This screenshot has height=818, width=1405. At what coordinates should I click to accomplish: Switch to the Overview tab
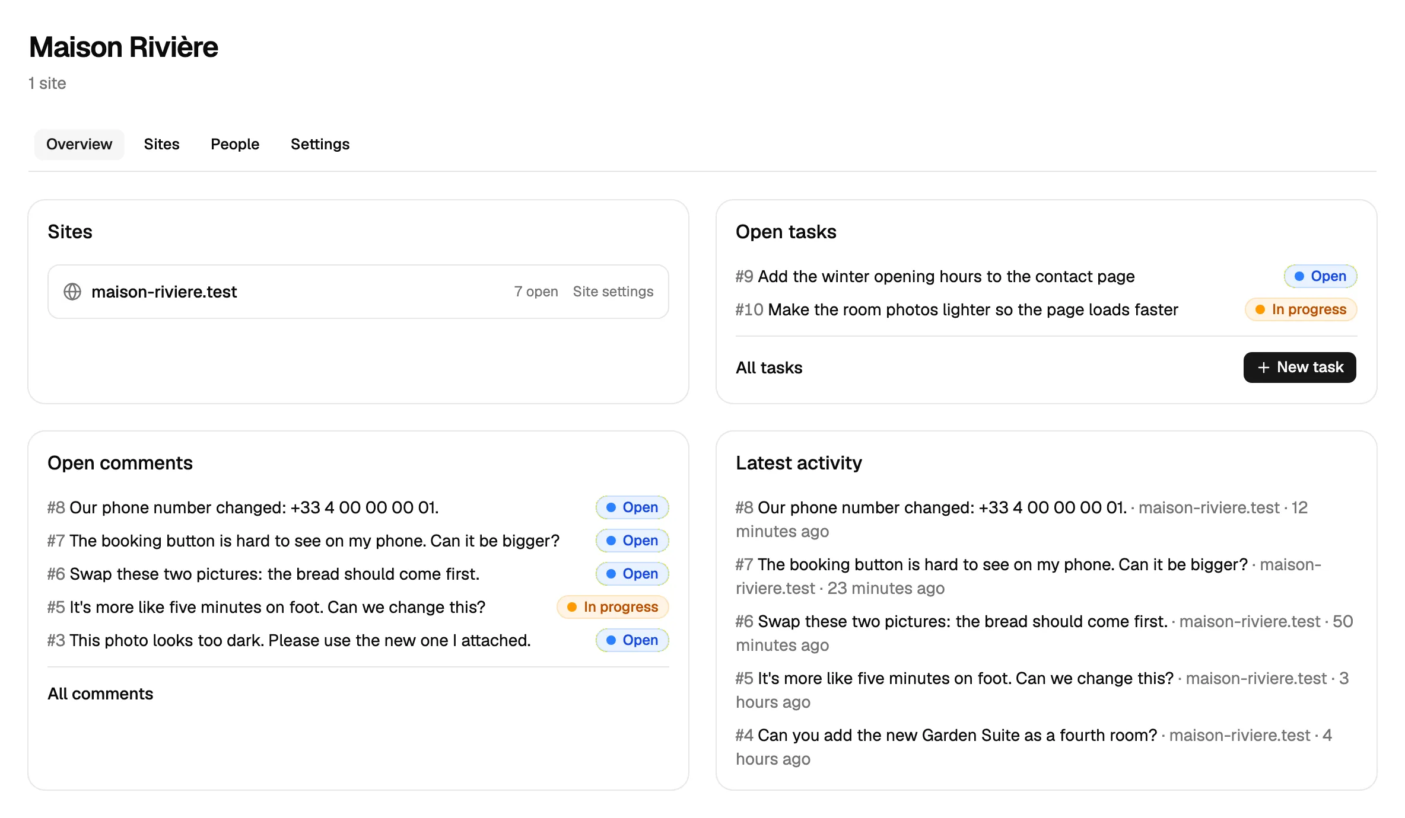point(79,144)
